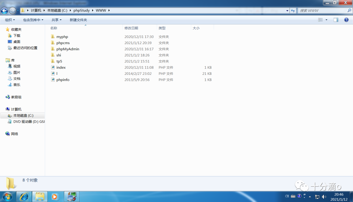353x202 pixels.
Task: Select the l PHP file icon
Action: 53,74
